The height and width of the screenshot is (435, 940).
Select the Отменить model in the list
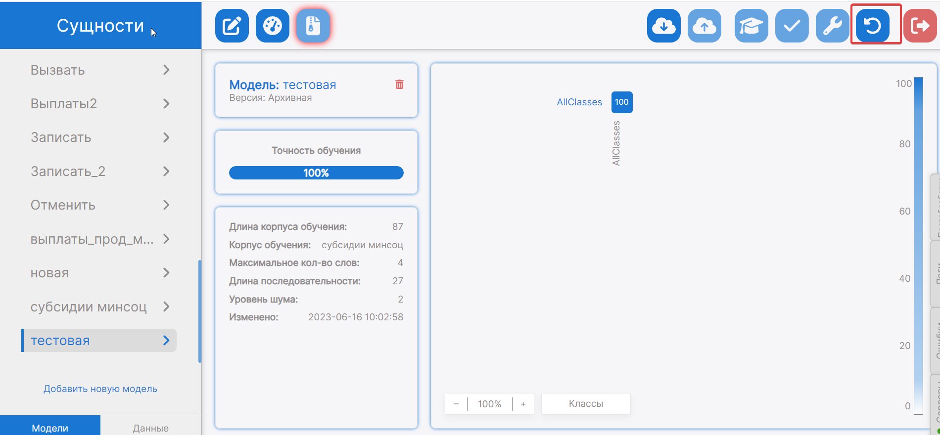pyautogui.click(x=63, y=205)
